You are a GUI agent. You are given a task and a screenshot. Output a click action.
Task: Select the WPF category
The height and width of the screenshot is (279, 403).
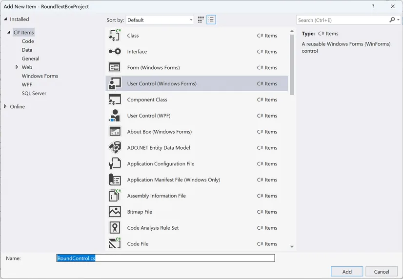pyautogui.click(x=27, y=84)
